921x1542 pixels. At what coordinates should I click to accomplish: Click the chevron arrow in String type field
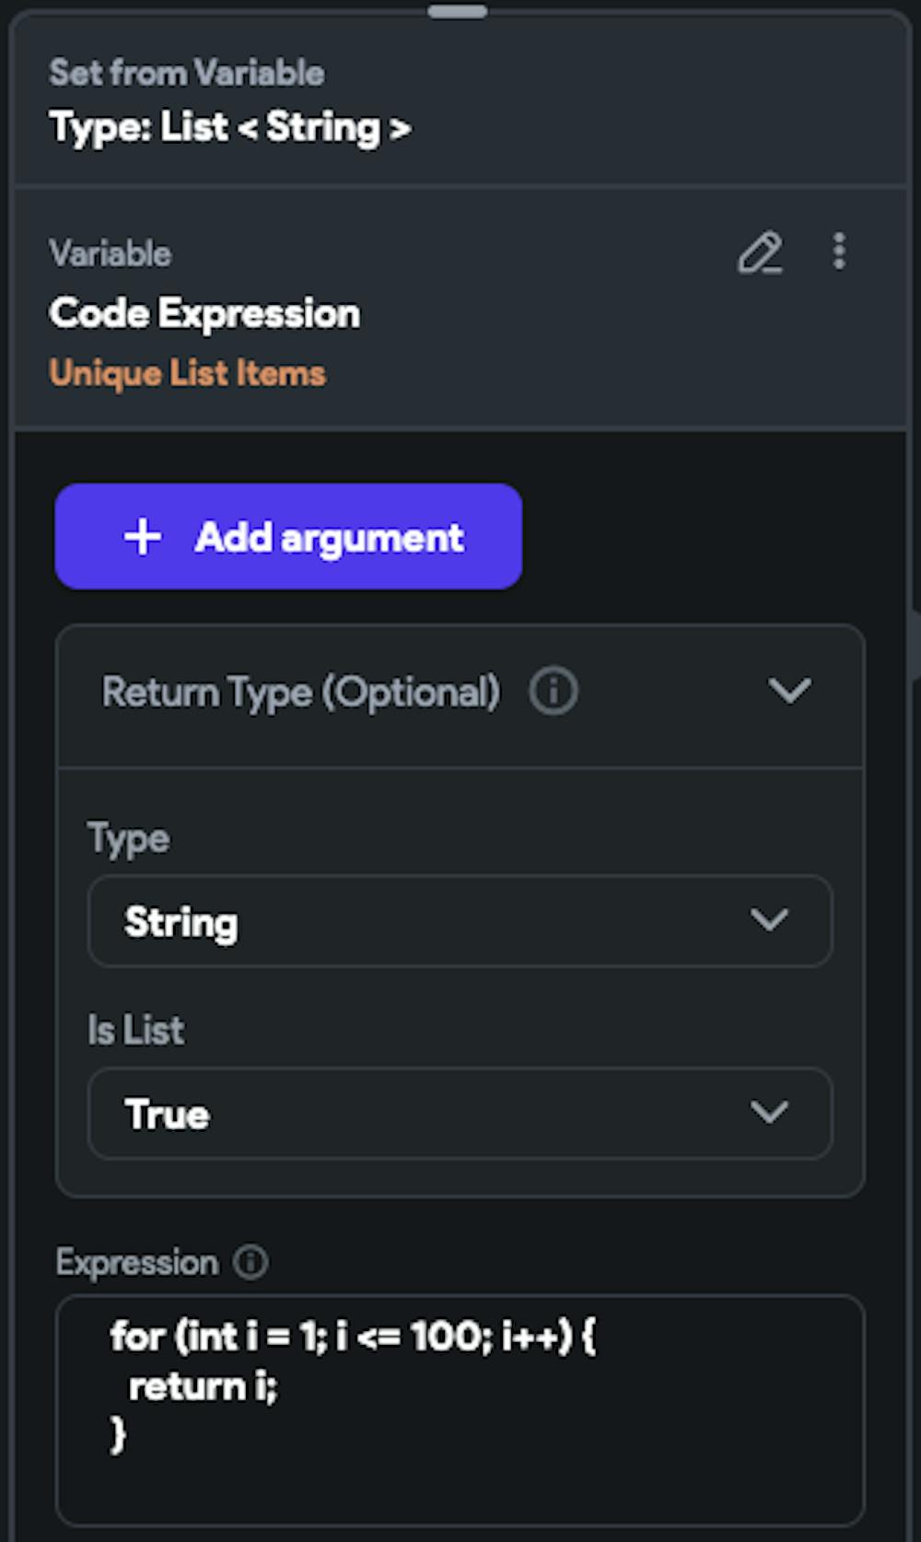coord(769,919)
